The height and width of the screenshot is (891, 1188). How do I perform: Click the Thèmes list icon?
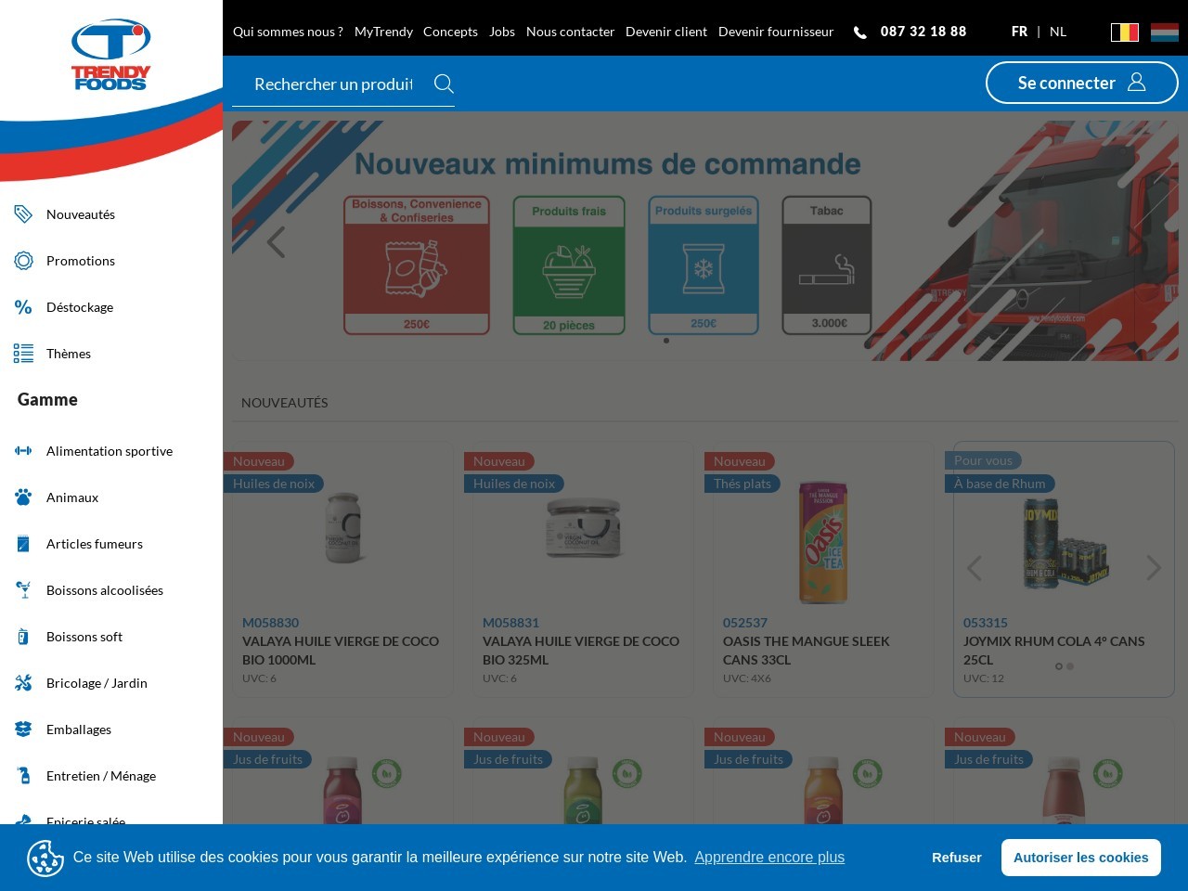[x=23, y=354]
